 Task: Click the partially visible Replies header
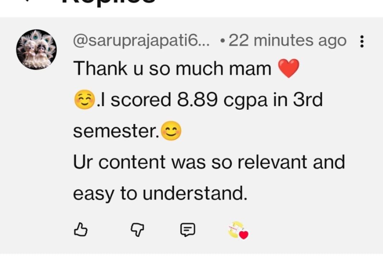click(108, 2)
